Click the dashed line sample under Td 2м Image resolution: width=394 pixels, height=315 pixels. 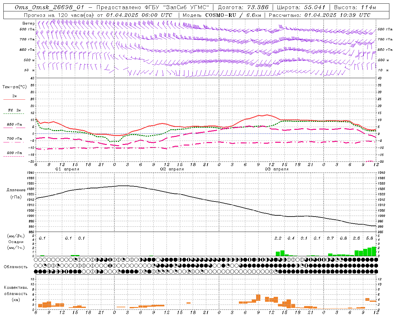coord(14,114)
